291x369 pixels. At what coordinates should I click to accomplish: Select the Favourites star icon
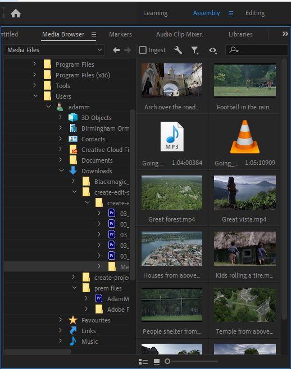[73, 320]
